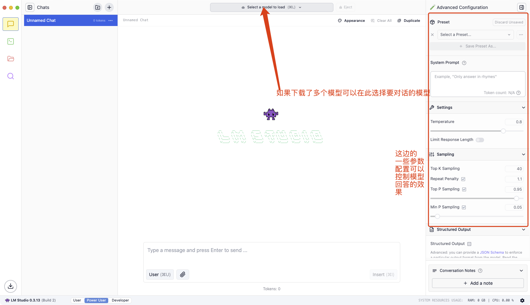Open the Chat view in left sidebar
The height and width of the screenshot is (305, 530).
11,24
